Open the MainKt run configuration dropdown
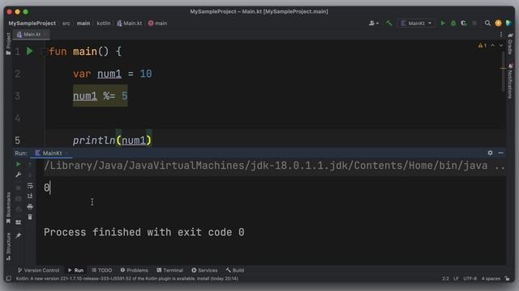Viewport: 519px width, 291px height. coord(416,23)
